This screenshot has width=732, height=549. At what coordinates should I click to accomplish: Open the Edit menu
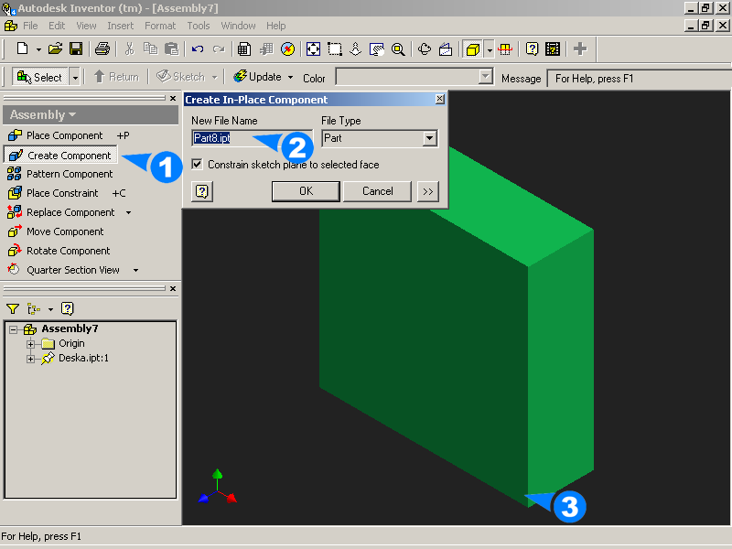(57, 26)
